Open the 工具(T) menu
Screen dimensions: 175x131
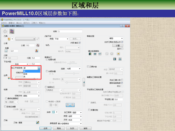point(34,23)
